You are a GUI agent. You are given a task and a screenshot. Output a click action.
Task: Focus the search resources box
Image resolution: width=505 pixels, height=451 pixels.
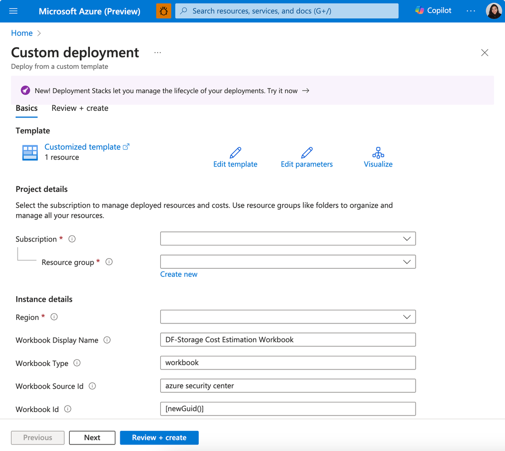coord(287,11)
